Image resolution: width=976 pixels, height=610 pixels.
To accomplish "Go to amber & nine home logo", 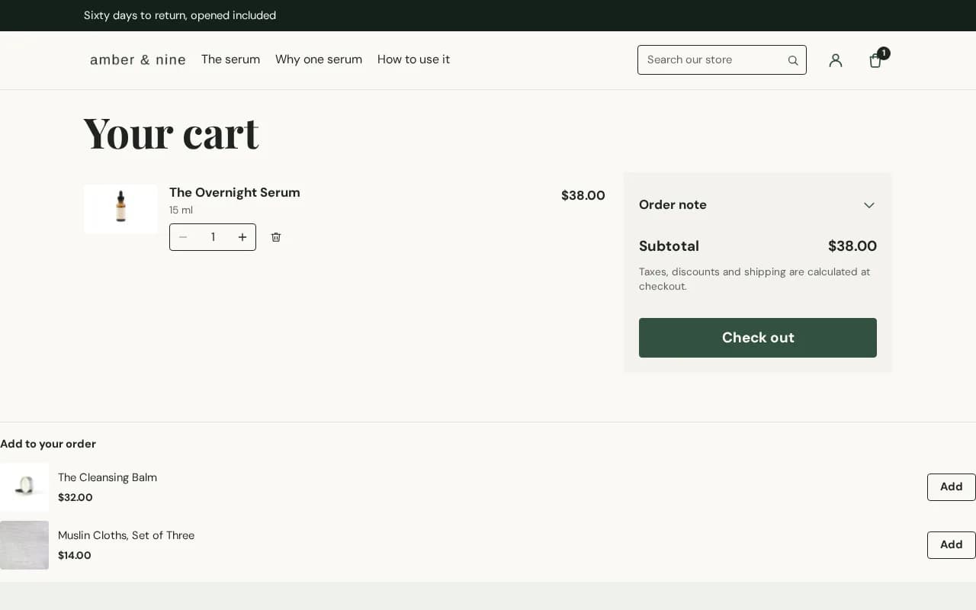I will coord(138,59).
